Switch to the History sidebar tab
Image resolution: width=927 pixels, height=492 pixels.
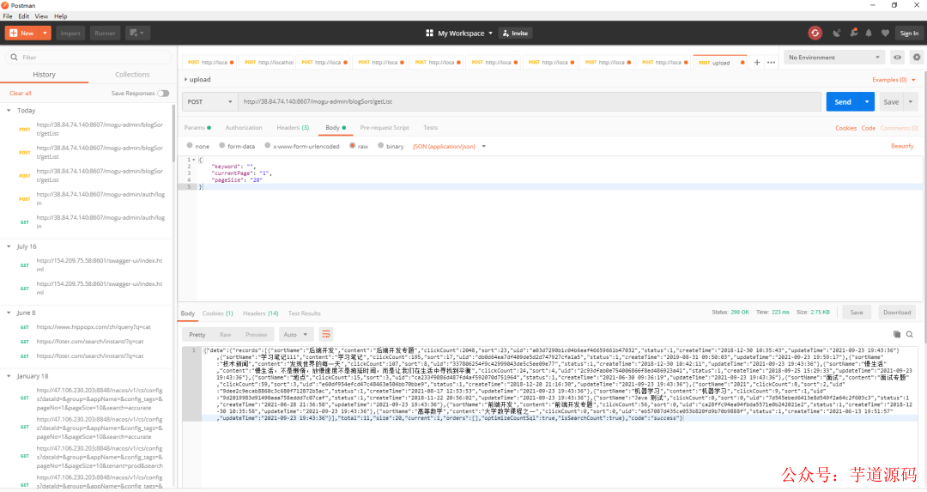(45, 75)
